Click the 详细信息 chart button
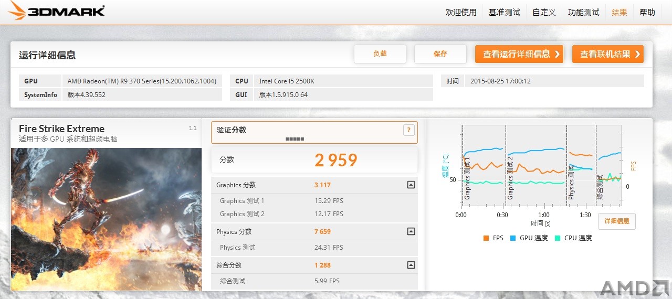The height and width of the screenshot is (299, 672). [617, 221]
